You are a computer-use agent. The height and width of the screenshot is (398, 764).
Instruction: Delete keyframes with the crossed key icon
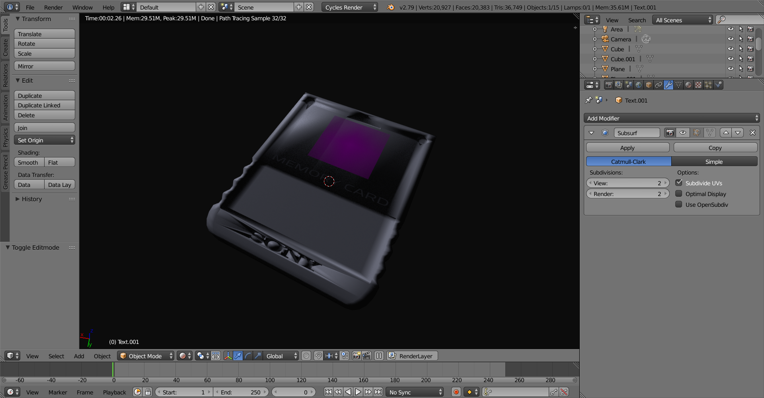pos(564,392)
